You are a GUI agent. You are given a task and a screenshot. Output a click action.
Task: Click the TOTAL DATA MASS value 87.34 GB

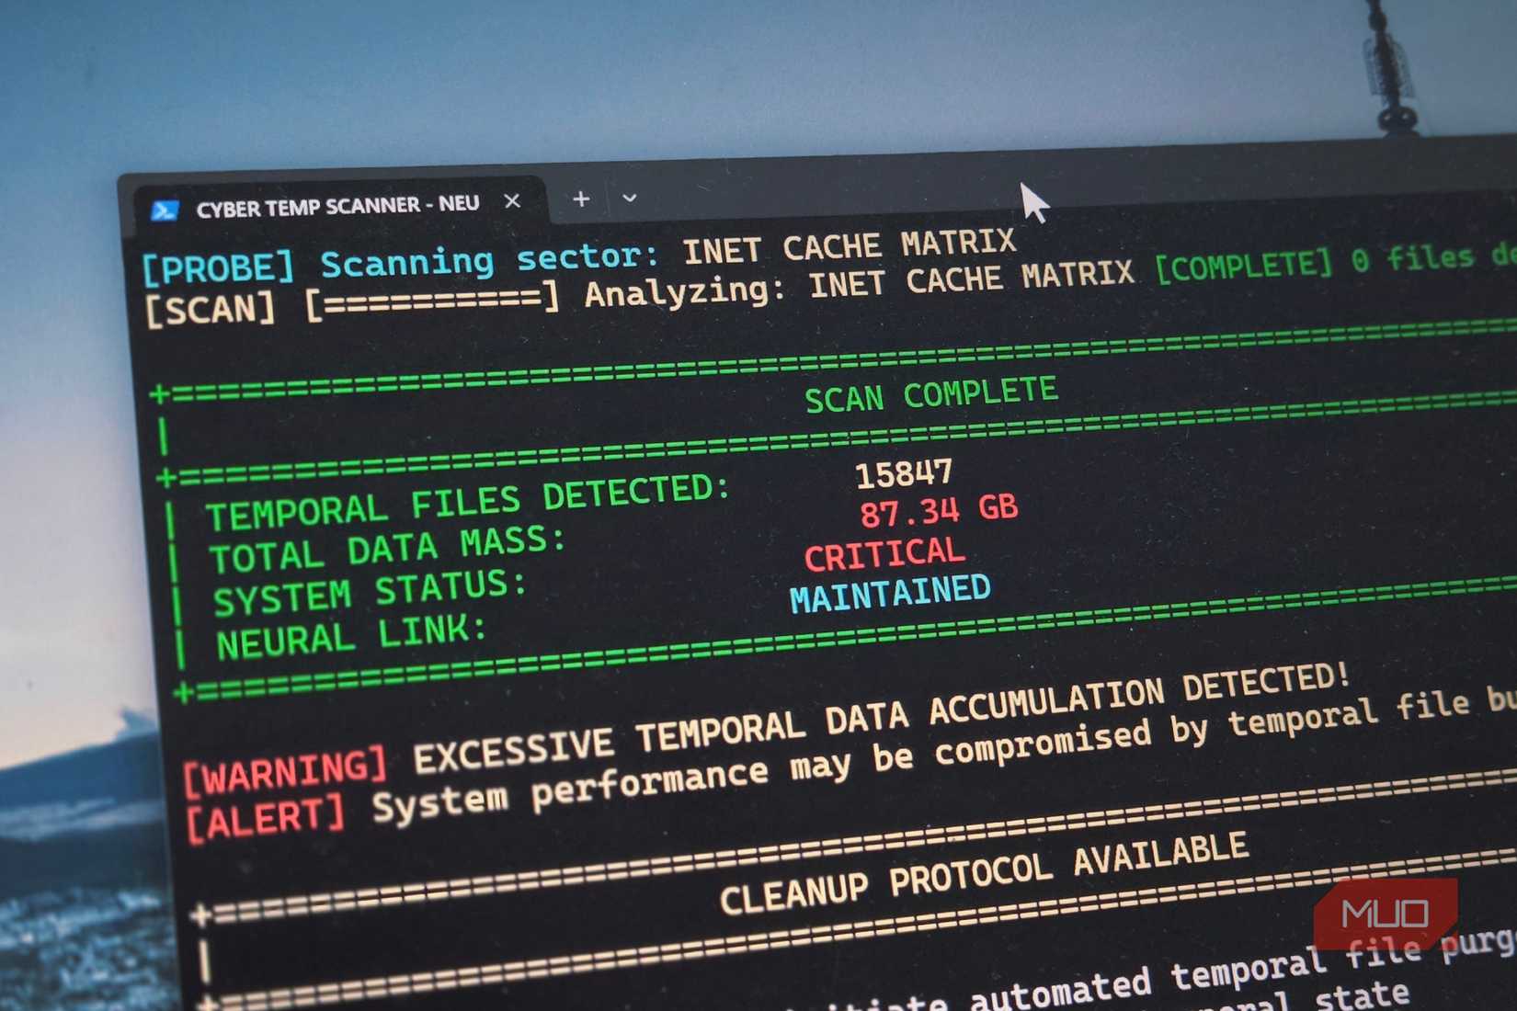coord(938,510)
